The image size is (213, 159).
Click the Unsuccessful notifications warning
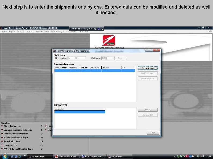point(16,134)
